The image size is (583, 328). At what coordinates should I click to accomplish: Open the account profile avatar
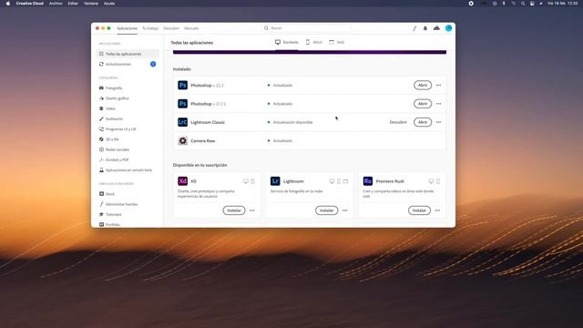[x=449, y=28]
